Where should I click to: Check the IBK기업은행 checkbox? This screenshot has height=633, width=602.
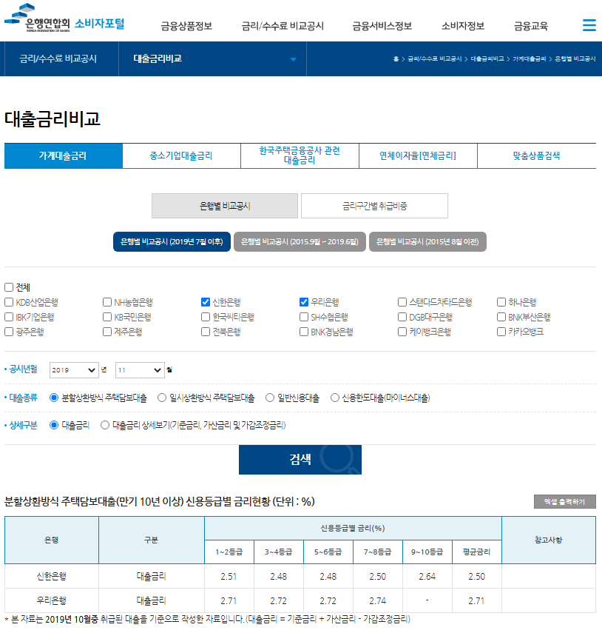tap(9, 318)
